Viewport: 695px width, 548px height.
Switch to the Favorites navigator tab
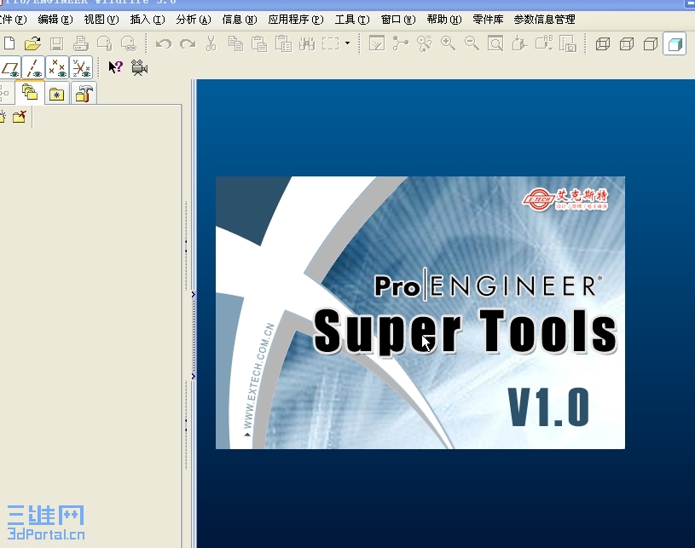click(57, 94)
